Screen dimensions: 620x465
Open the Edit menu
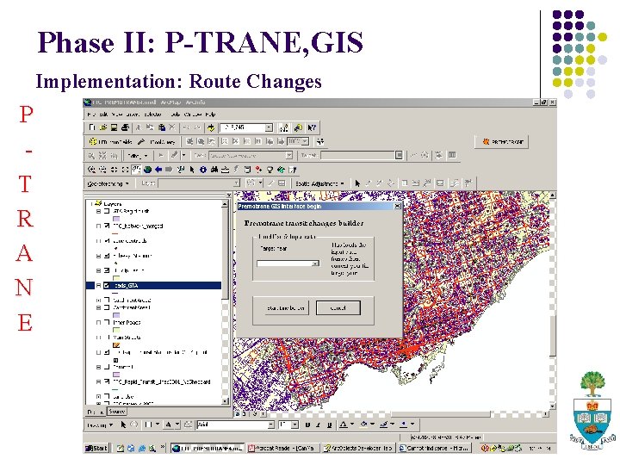pyautogui.click(x=103, y=115)
